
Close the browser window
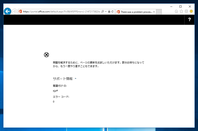190,6
